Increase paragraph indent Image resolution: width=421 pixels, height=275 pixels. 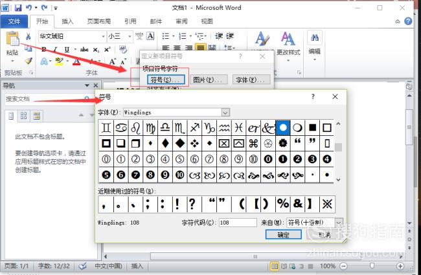(x=230, y=36)
